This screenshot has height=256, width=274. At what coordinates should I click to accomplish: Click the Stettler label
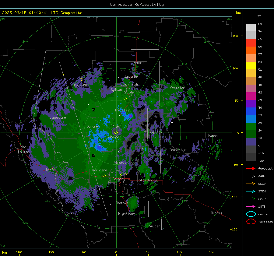[x=177, y=88]
